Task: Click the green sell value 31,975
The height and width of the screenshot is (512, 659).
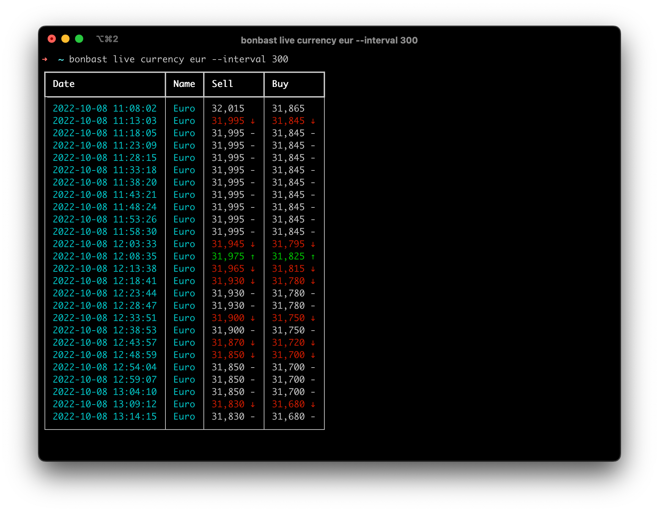Action: click(x=228, y=257)
